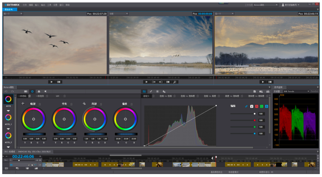Open the 文件 File menu
Screen dimensions: 322x177
coord(25,5)
